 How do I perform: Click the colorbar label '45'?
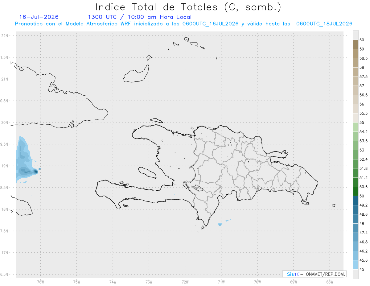click(x=362, y=269)
